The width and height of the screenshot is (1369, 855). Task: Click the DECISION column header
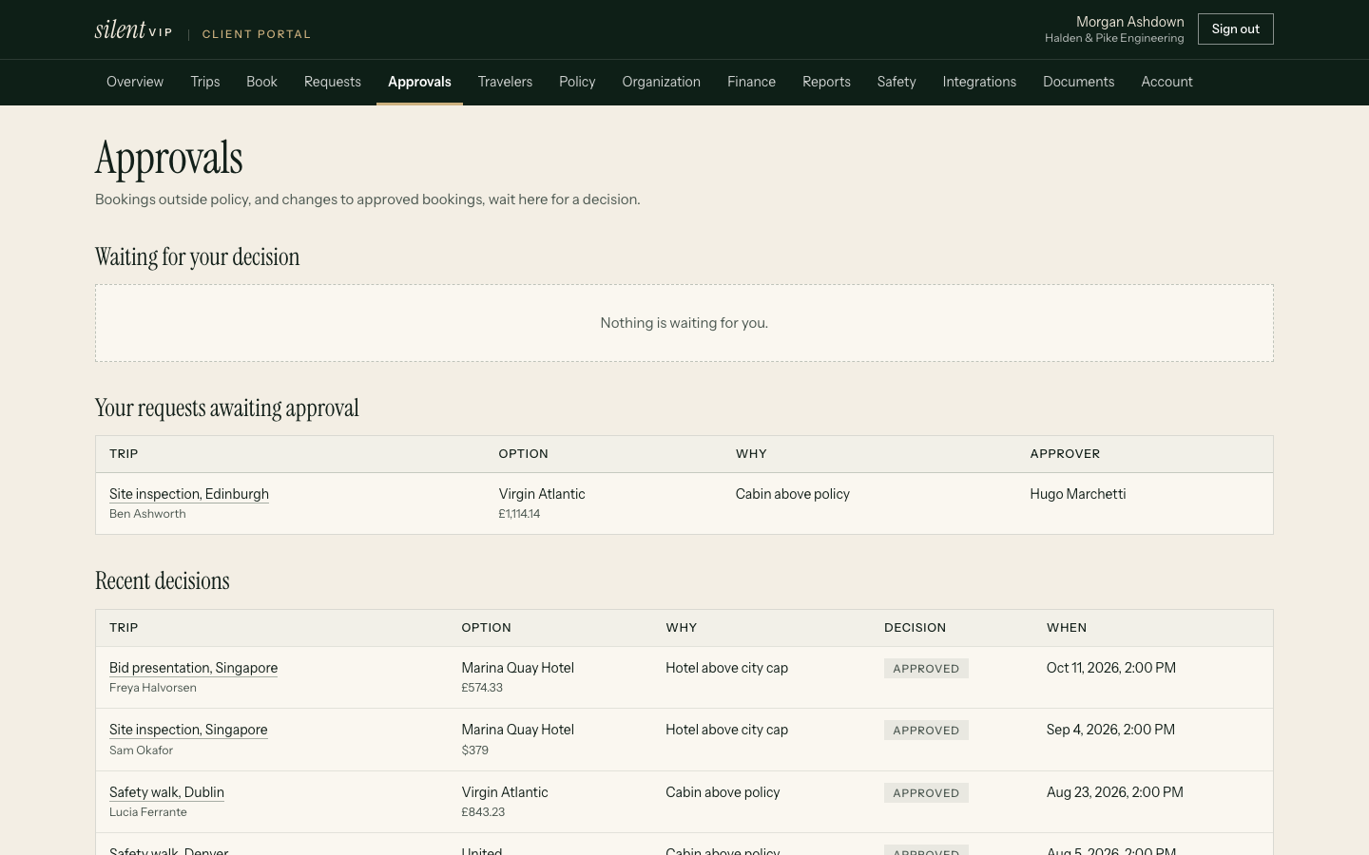tap(915, 628)
